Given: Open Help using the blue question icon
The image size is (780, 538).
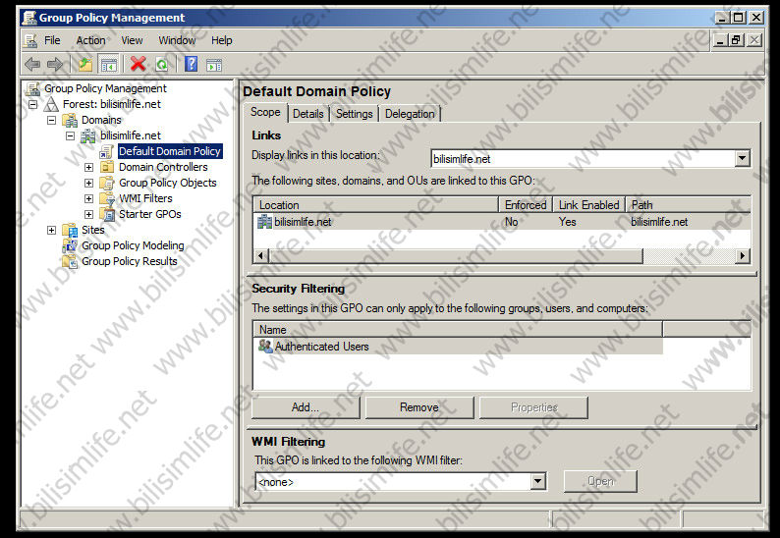Looking at the screenshot, I should [191, 65].
